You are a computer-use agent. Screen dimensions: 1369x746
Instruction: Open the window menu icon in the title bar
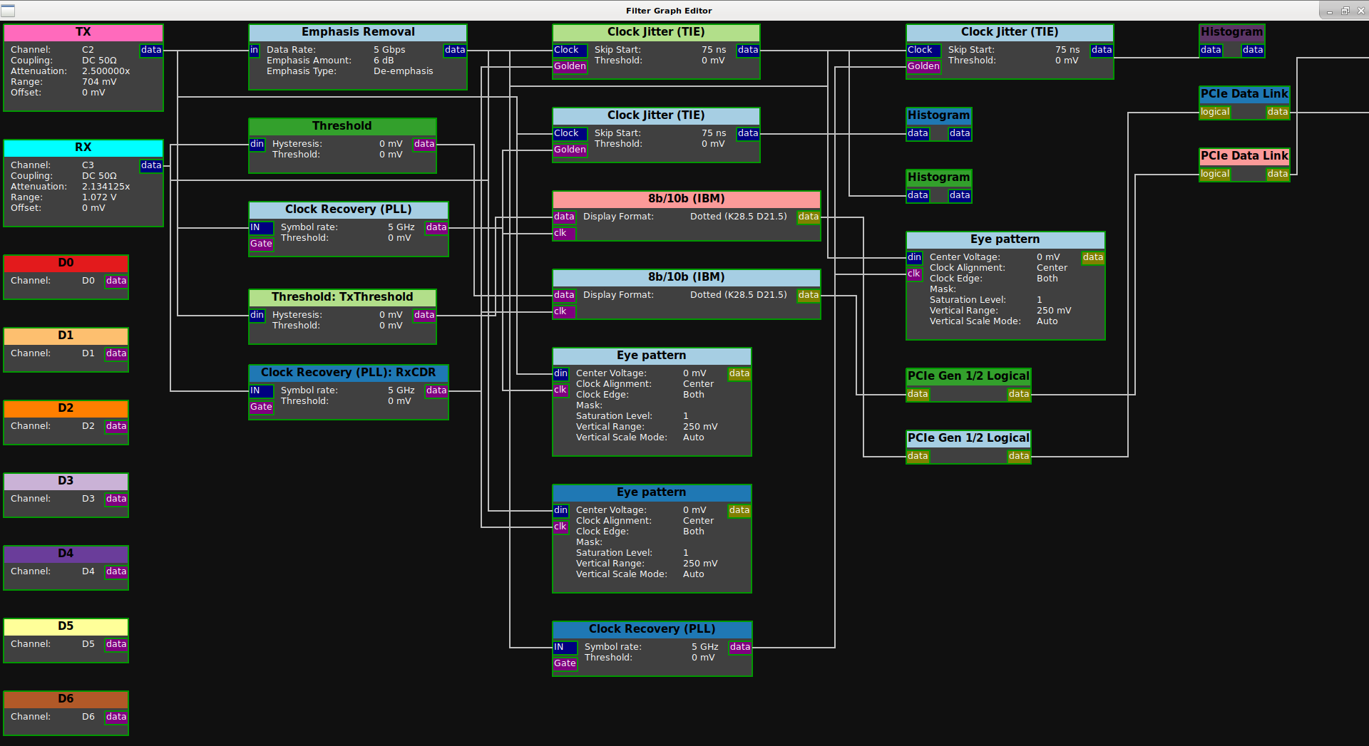coord(8,11)
